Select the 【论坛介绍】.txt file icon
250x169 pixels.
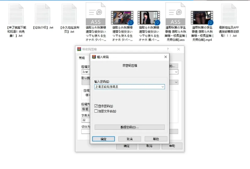[42, 14]
